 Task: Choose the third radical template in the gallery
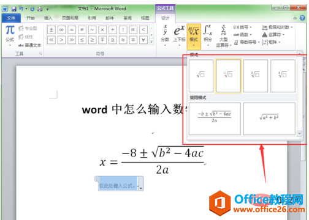(x=256, y=76)
